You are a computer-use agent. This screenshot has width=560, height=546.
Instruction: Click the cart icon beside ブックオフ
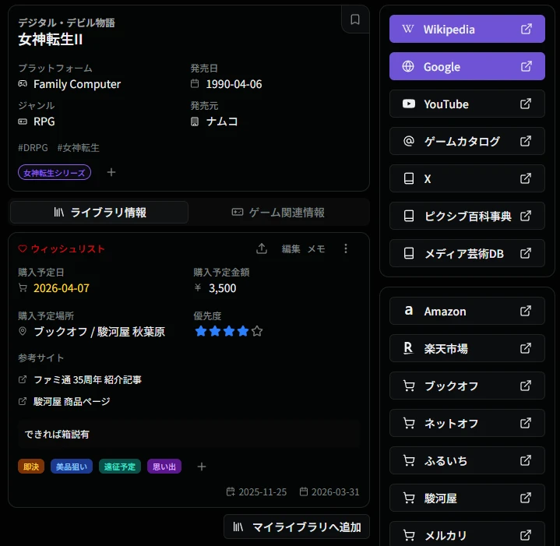coord(409,386)
